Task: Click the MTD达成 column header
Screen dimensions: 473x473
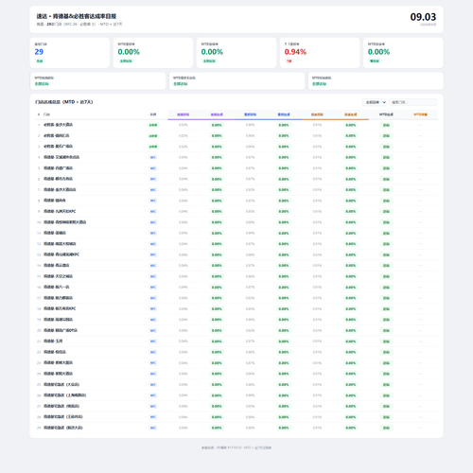Action: point(386,114)
